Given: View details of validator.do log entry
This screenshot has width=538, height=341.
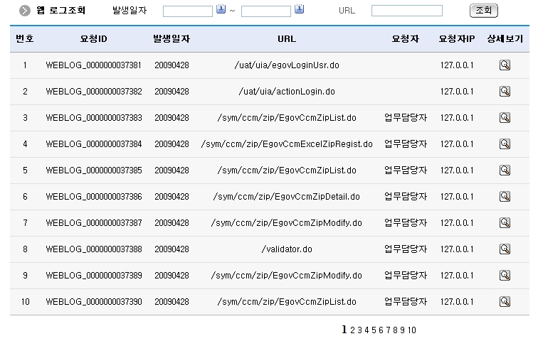Looking at the screenshot, I should click(505, 249).
